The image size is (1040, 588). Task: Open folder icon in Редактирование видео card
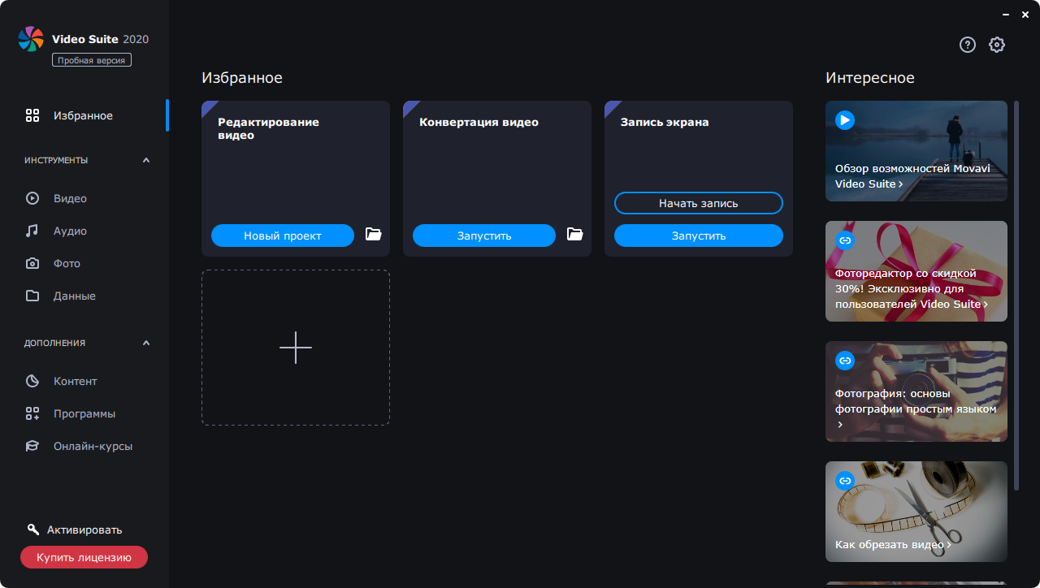tap(373, 235)
